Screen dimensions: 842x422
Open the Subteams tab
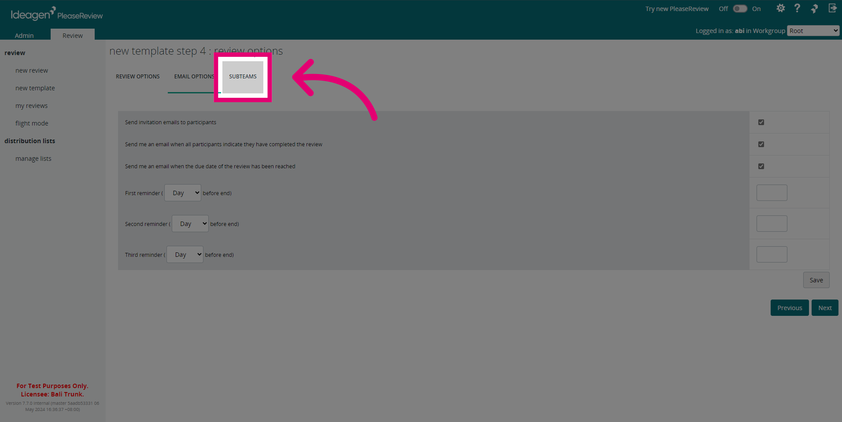[x=243, y=77]
